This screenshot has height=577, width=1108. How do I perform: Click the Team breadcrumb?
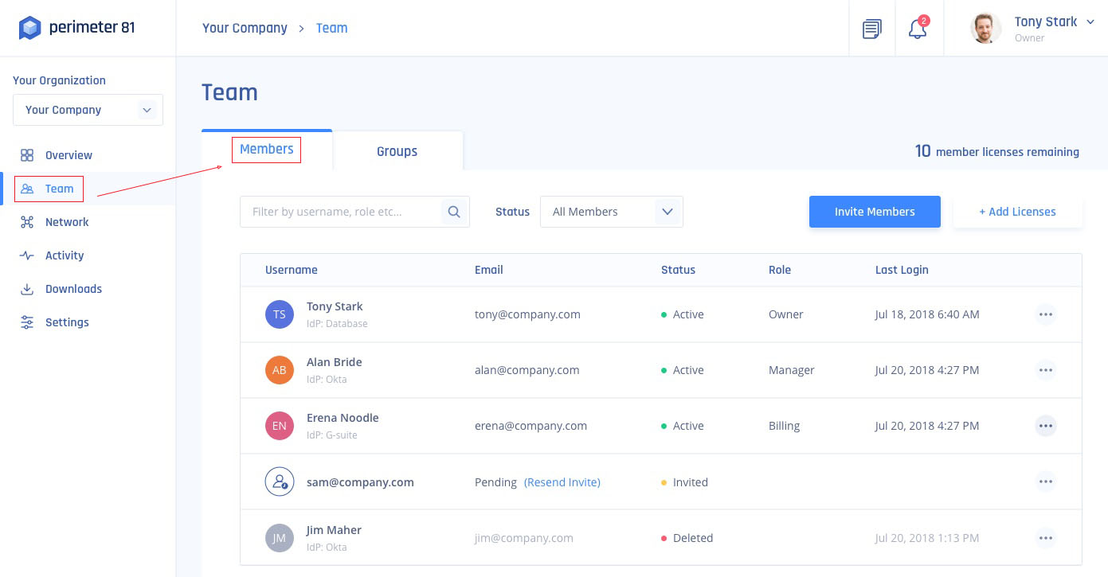coord(331,28)
